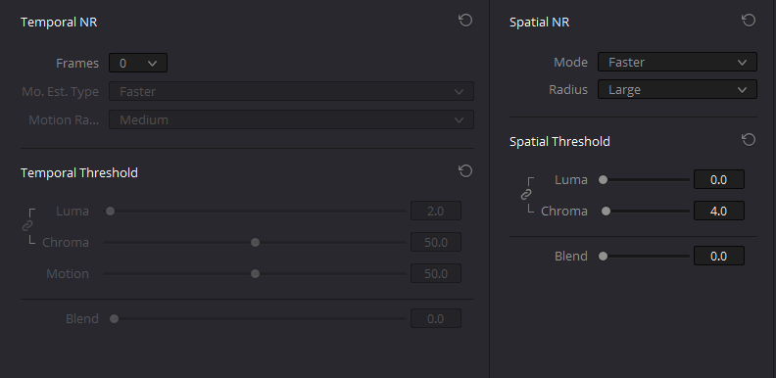Viewport: 776px width, 378px height.
Task: Click the Temporal NR heading
Action: click(x=59, y=23)
